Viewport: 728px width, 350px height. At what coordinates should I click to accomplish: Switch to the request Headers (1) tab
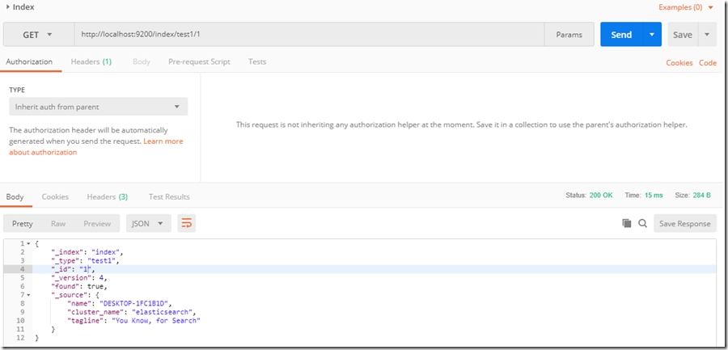pyautogui.click(x=91, y=61)
